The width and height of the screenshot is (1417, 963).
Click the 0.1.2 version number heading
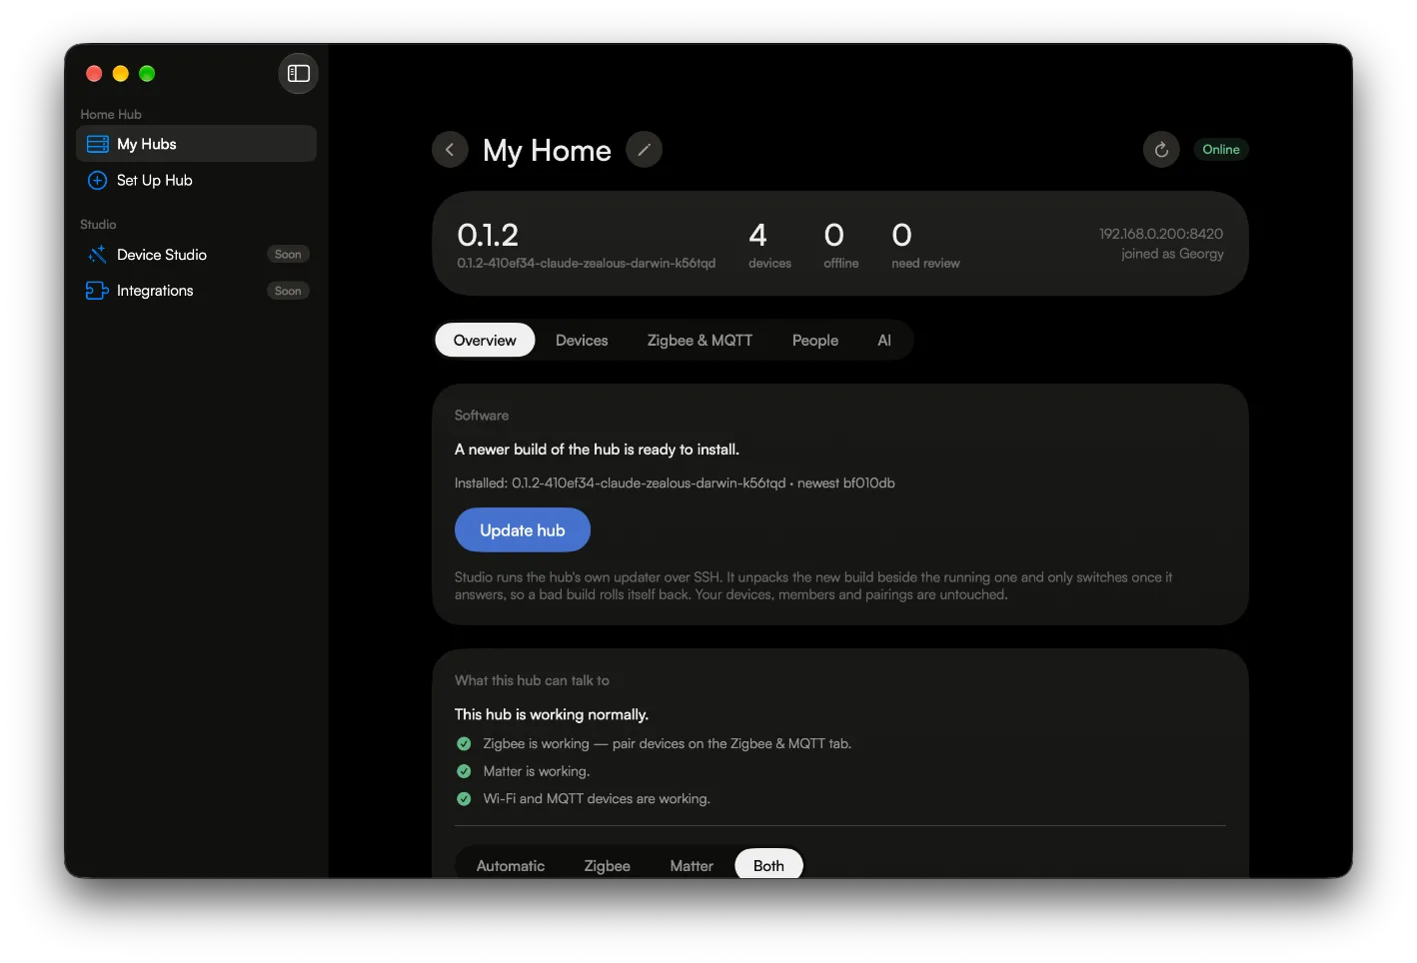point(488,235)
